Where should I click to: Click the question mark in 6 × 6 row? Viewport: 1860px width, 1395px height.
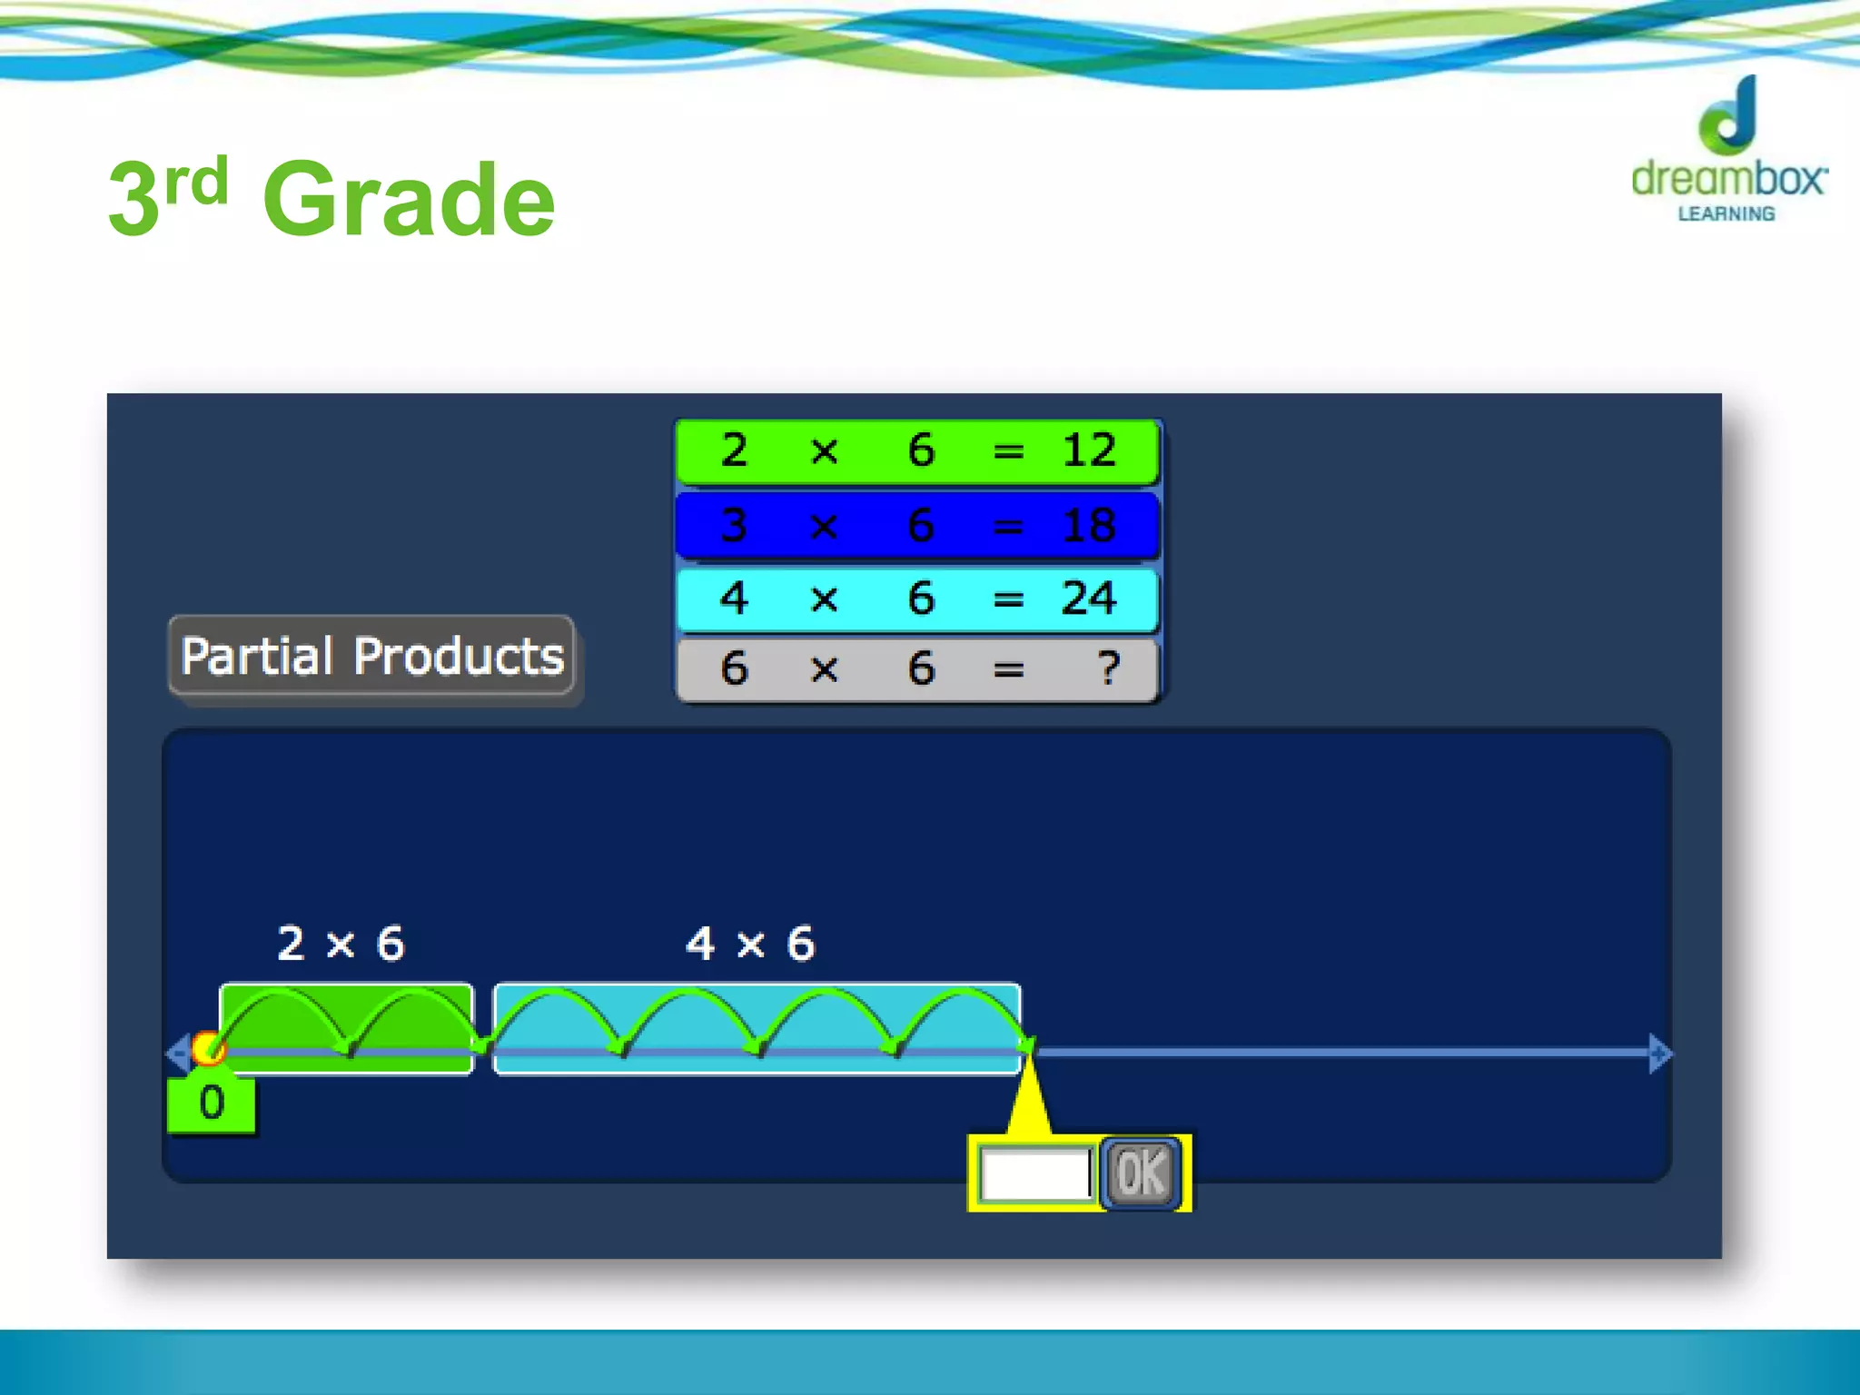click(1107, 669)
